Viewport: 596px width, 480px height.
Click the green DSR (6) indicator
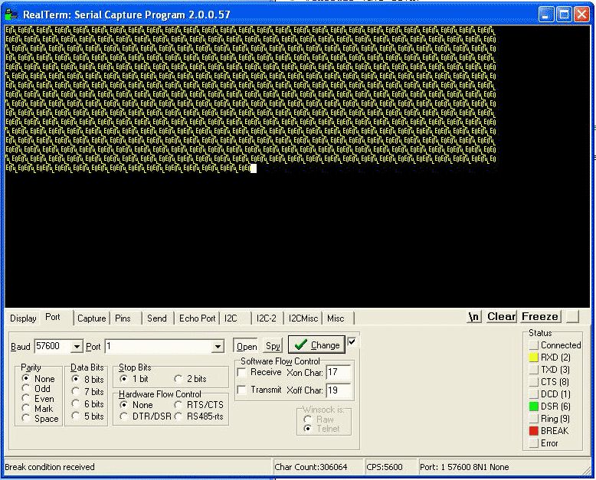534,407
